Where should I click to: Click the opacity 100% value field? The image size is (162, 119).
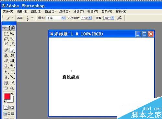coord(85,18)
